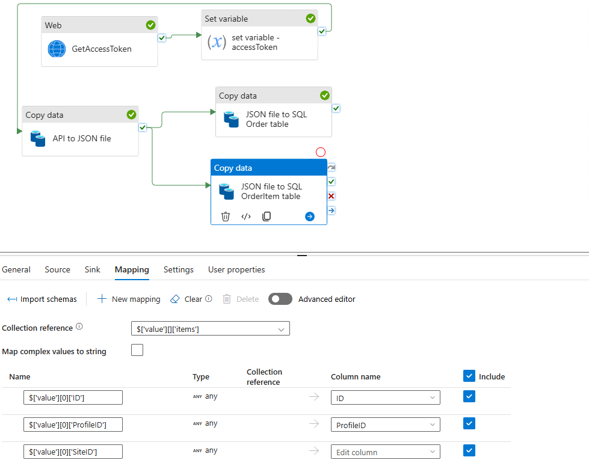Viewport: 589px width, 460px height.
Task: Click success output connector of Set variable activity
Action: (322, 31)
